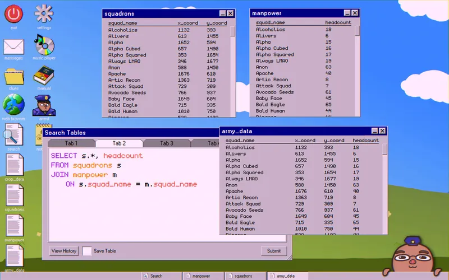Click the police pig mascot character
The image size is (449, 280).
(413, 257)
